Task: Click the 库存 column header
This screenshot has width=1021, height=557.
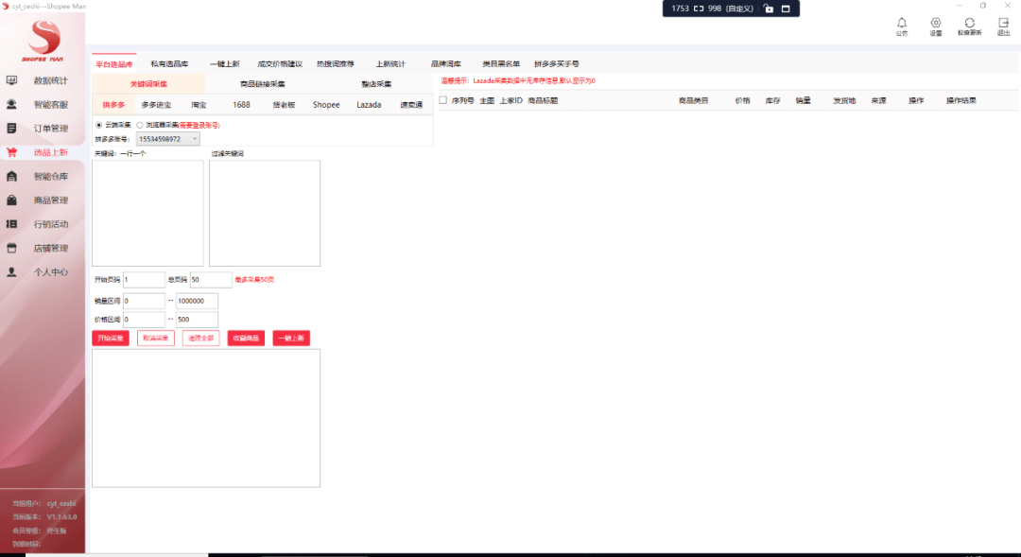Action: pos(773,100)
